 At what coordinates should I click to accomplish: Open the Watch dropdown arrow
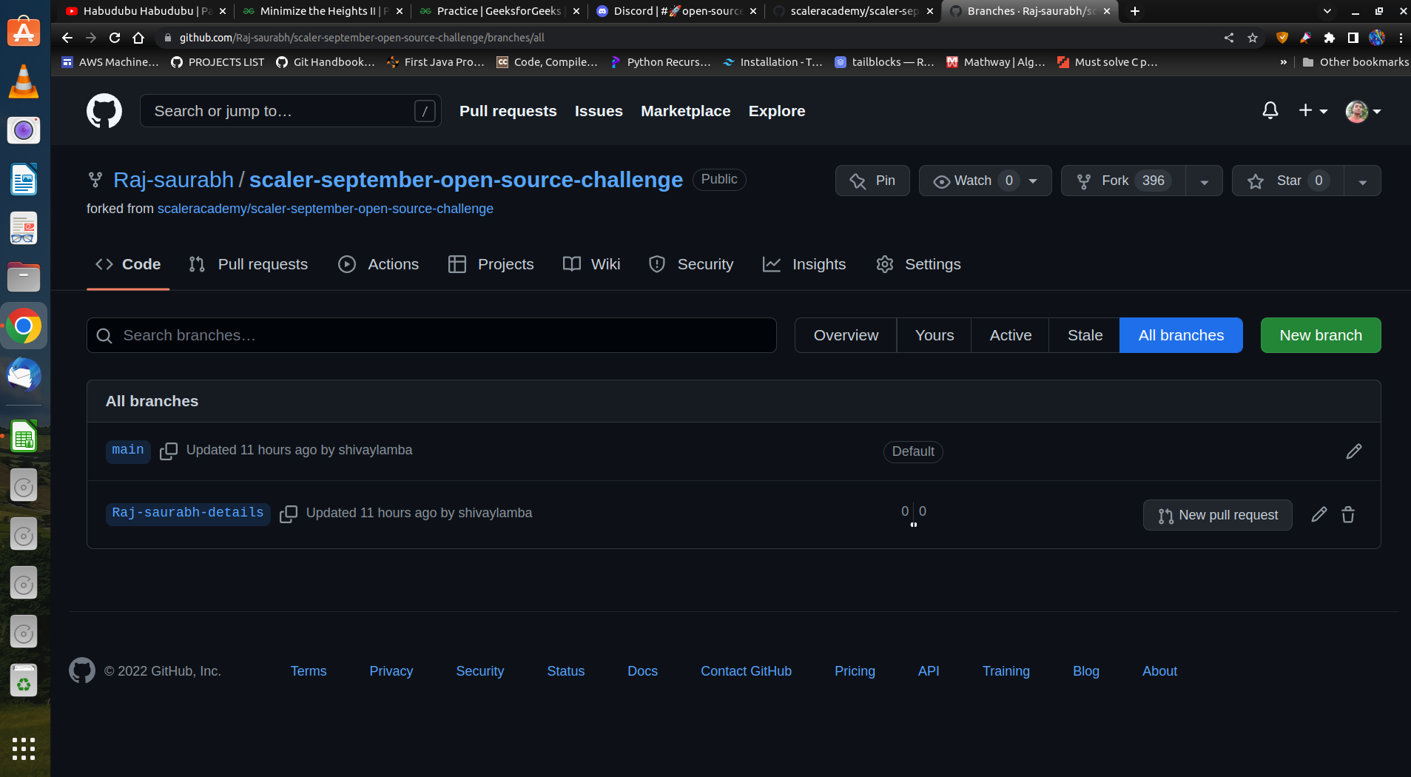pyautogui.click(x=1033, y=181)
